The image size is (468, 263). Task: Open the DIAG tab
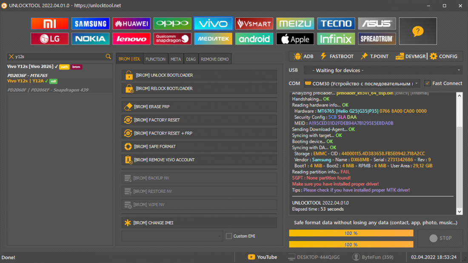click(x=191, y=59)
